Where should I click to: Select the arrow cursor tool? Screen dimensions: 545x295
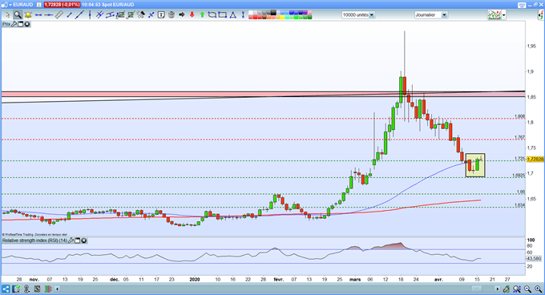[x=8, y=14]
